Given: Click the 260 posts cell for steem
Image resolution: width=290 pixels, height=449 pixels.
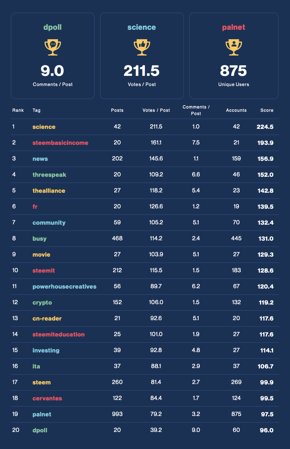Looking at the screenshot, I should 117,382.
